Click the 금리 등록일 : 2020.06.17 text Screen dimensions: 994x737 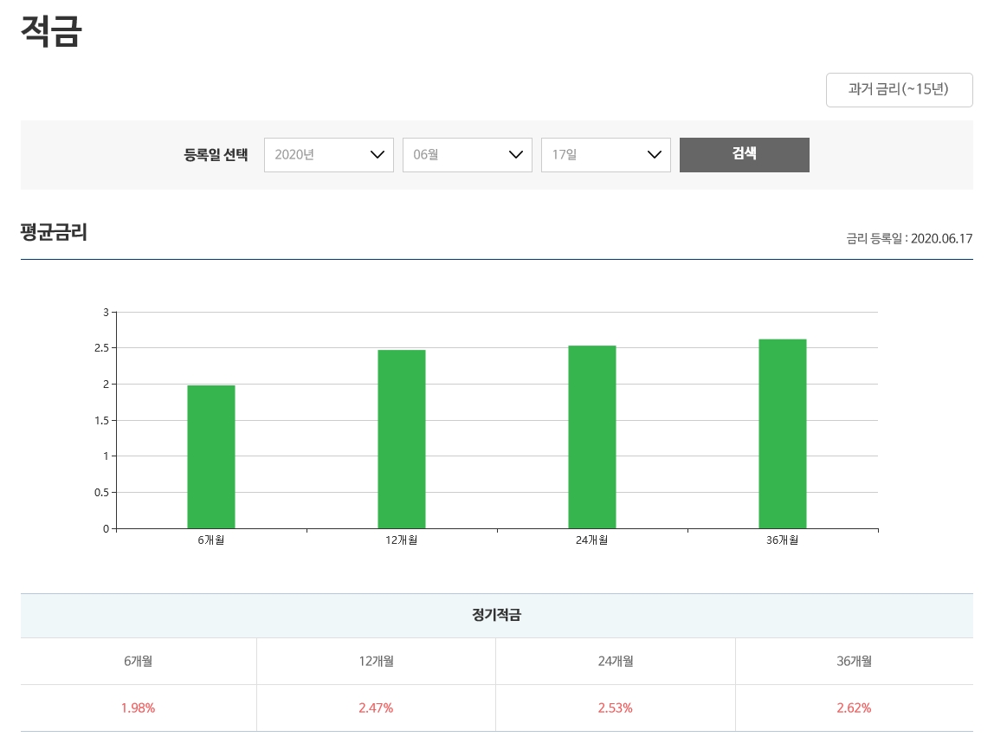point(909,238)
